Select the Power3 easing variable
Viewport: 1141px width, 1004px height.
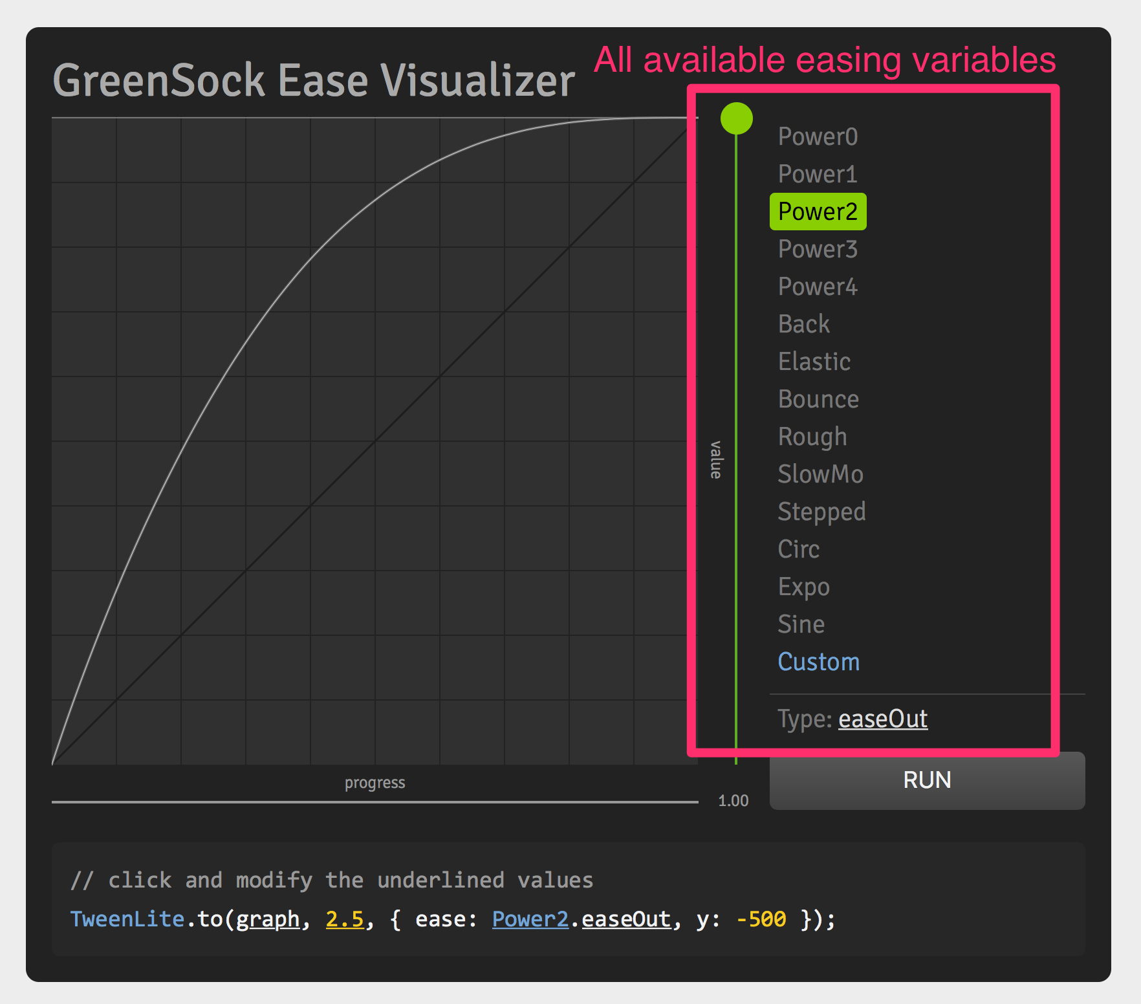[818, 248]
